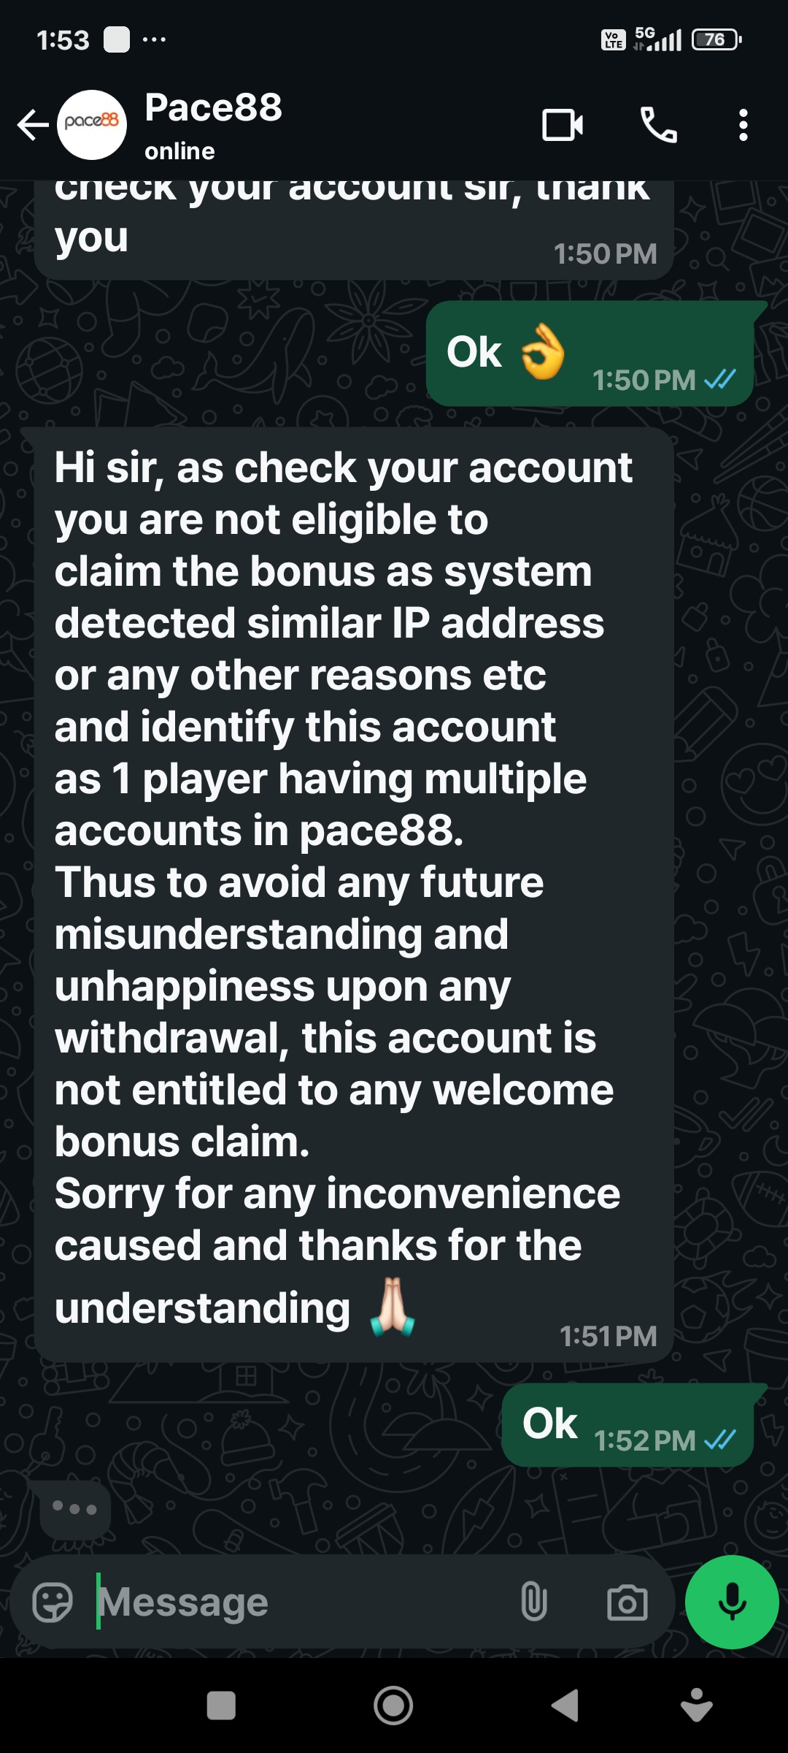Open the emoji picker in message bar
The width and height of the screenshot is (788, 1753).
(53, 1603)
